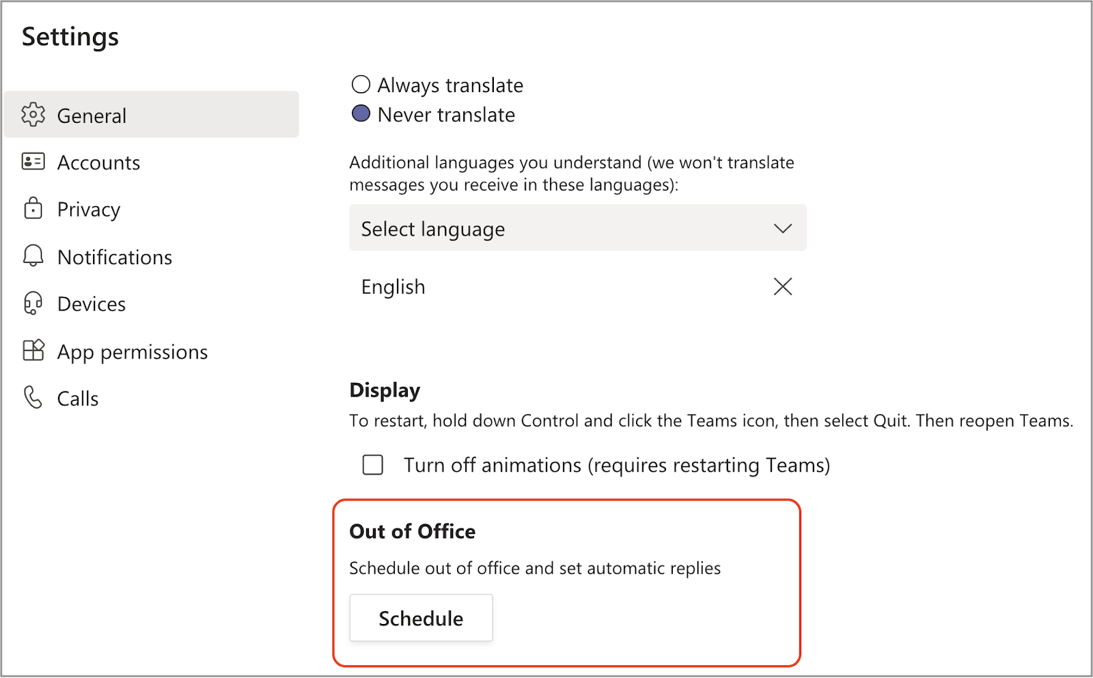Select the Accounts icon in sidebar
Viewport: 1093px width, 678px height.
tap(33, 162)
